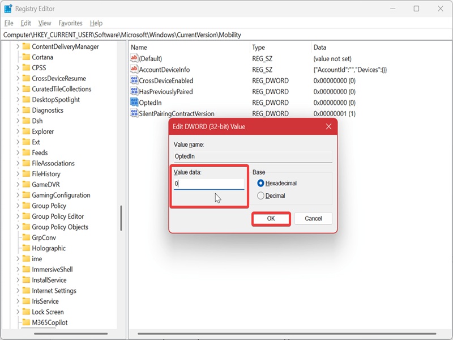This screenshot has height=340, width=453.
Task: Open the File menu
Action: click(x=8, y=23)
